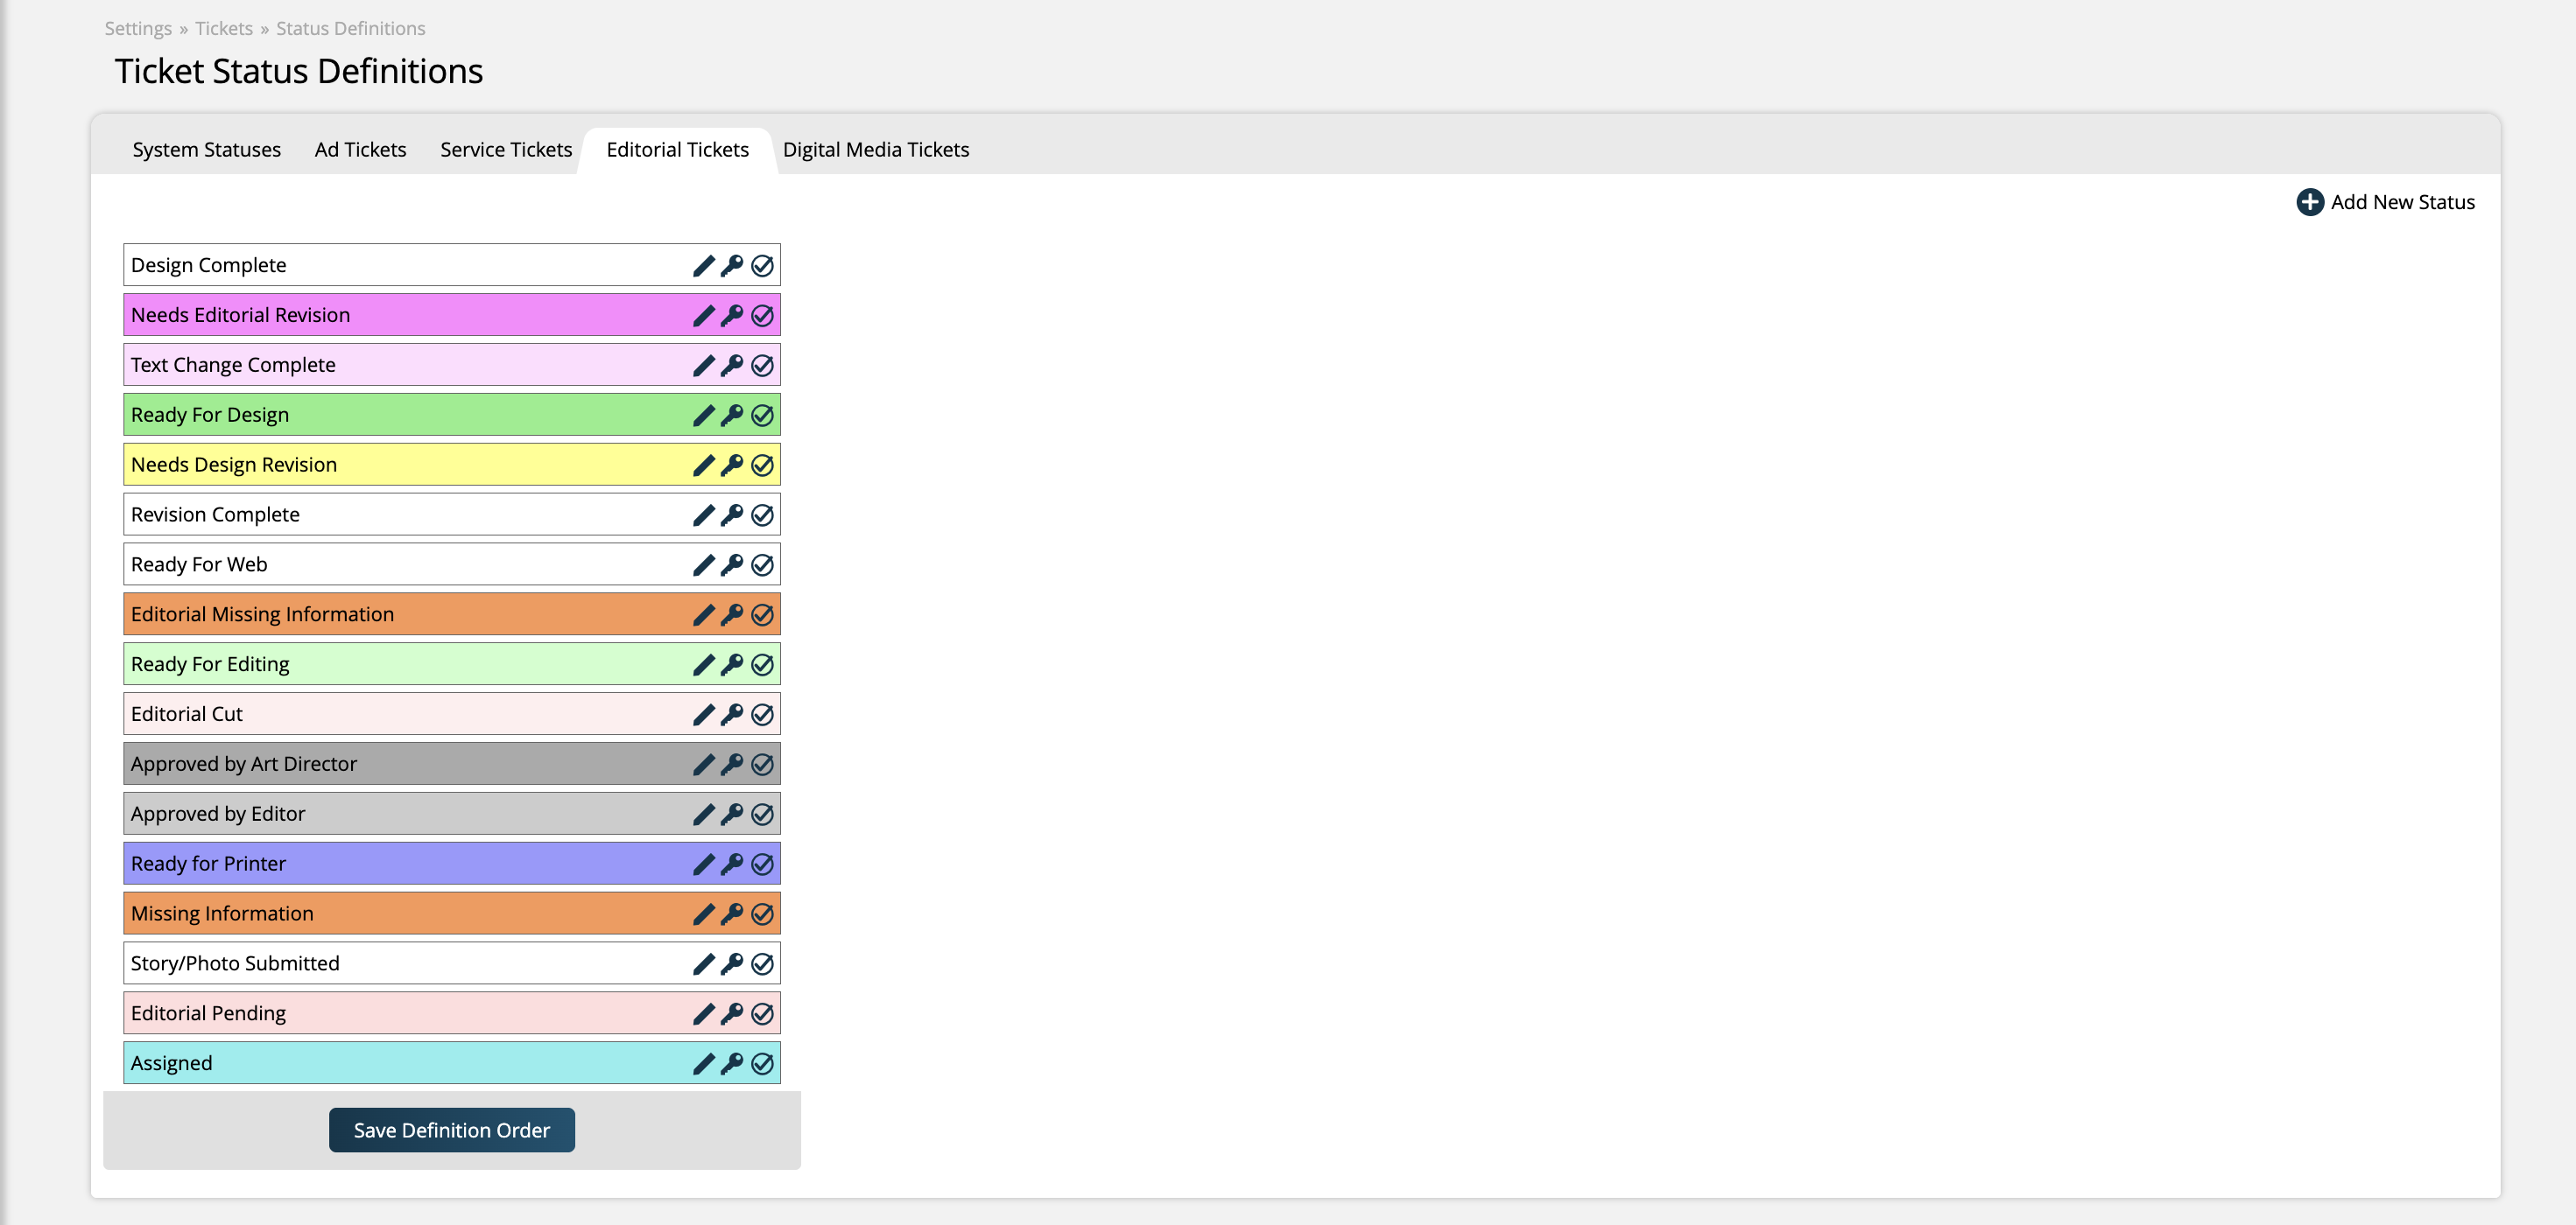
Task: Edit the Ready For Editing status
Action: (703, 663)
